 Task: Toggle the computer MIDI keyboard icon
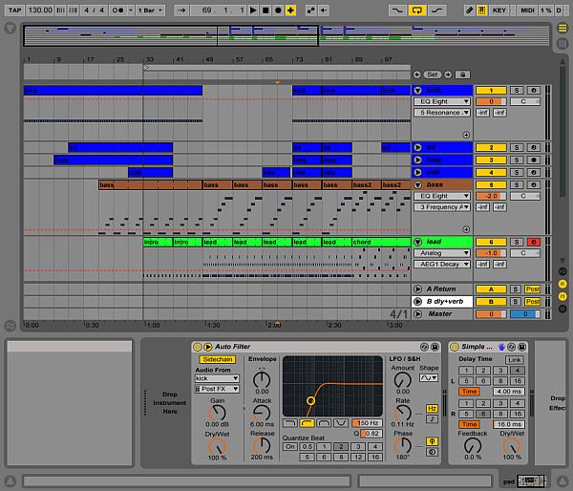point(482,11)
